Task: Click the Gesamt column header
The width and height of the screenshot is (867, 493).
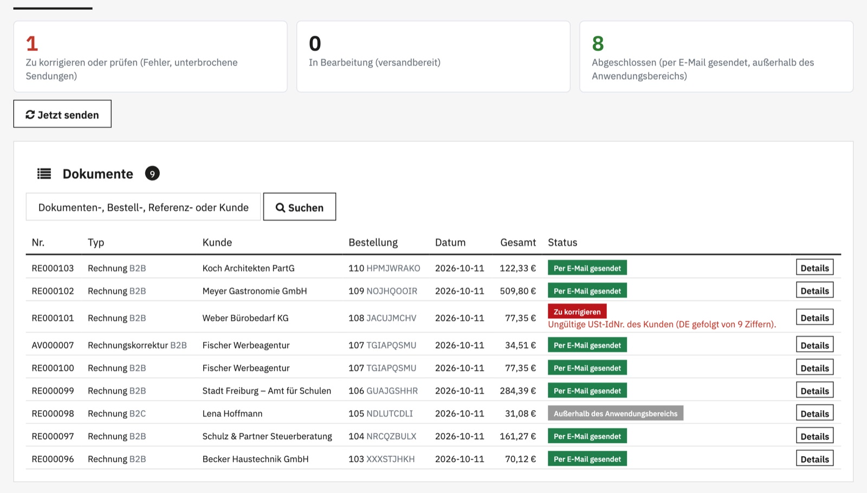Action: tap(518, 242)
